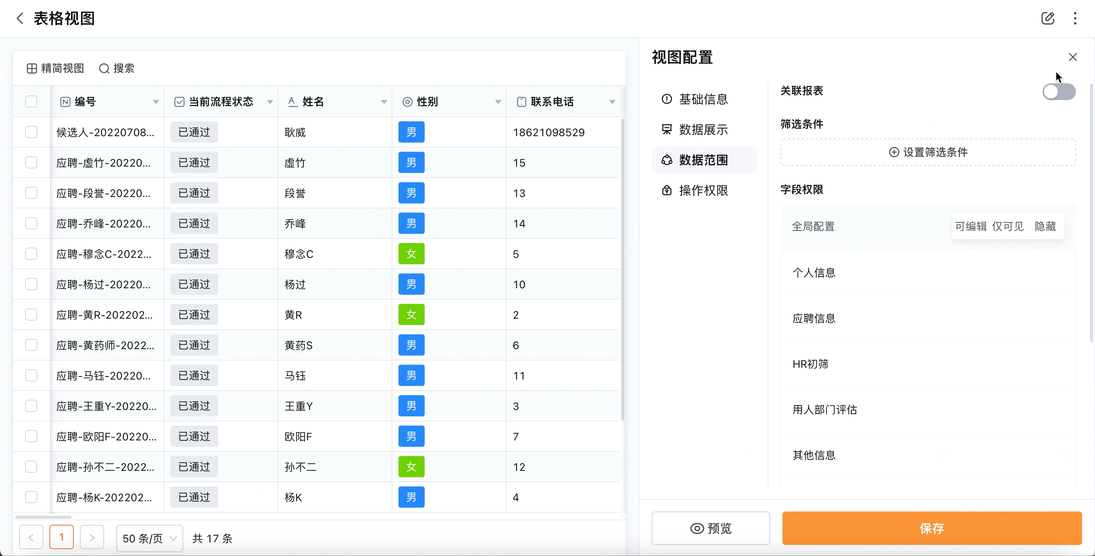Screen dimensions: 1095x556
Task: Open the 精简视图 view switcher
Action: [55, 68]
